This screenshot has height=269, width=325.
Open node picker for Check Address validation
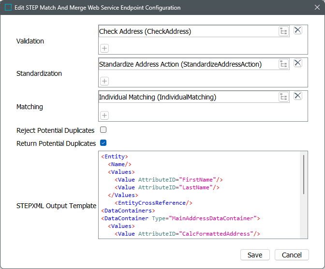coord(283,31)
